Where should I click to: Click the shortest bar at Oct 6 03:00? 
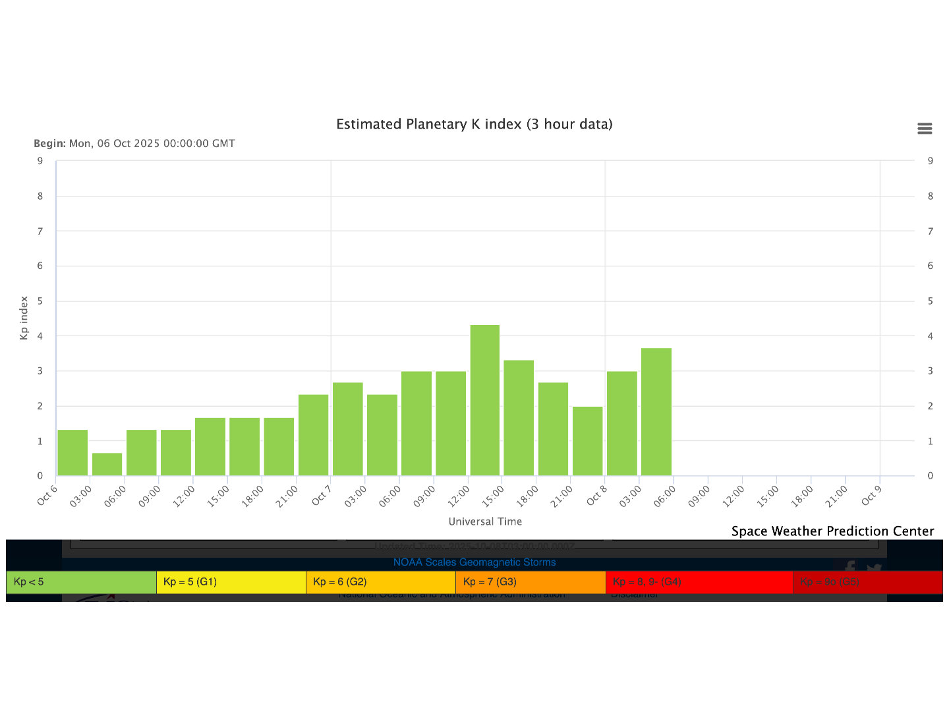tap(107, 464)
